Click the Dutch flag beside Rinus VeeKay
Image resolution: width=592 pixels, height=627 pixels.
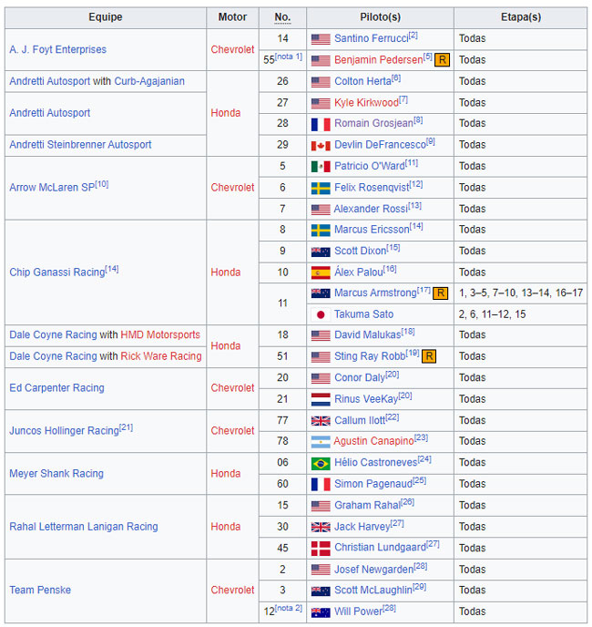tap(321, 399)
